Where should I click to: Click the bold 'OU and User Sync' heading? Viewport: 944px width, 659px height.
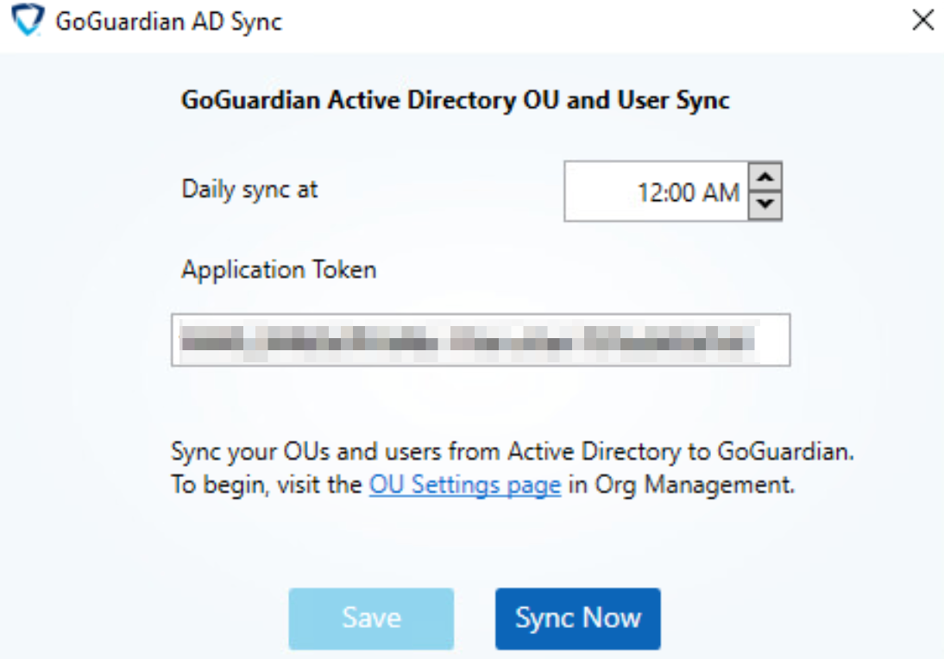tap(626, 101)
